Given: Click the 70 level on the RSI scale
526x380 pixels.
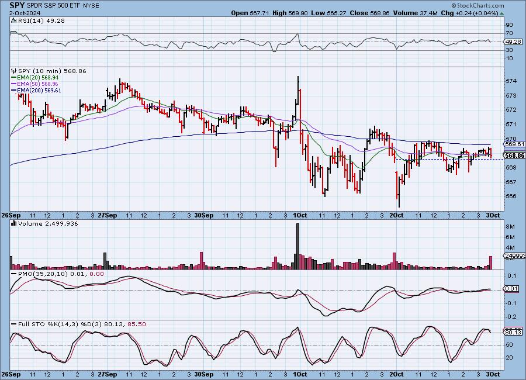Looking at the screenshot, I should pos(509,33).
